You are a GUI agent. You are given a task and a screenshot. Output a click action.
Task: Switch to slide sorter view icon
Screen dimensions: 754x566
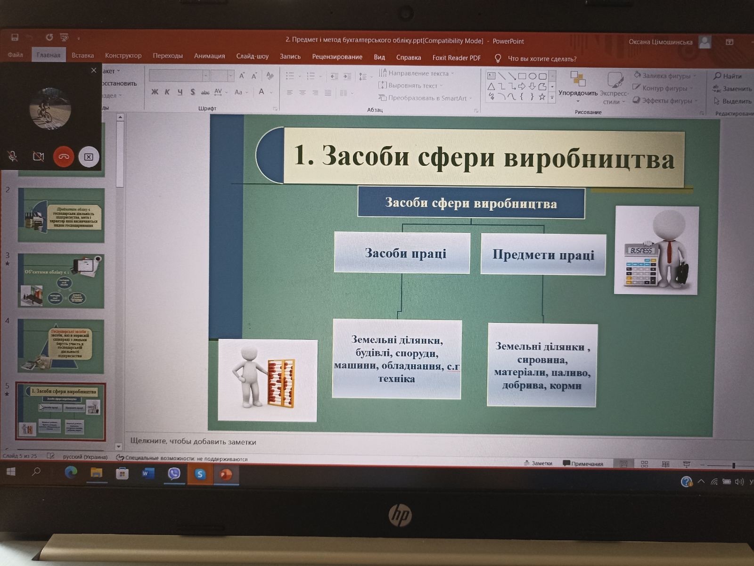(x=644, y=464)
